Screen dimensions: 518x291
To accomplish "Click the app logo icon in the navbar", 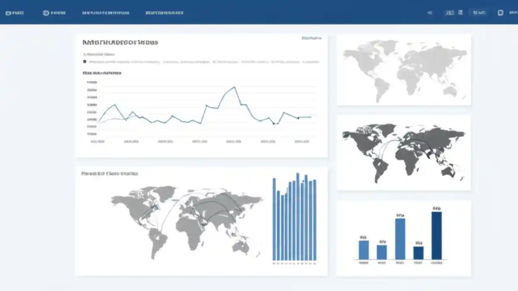I will pos(9,13).
